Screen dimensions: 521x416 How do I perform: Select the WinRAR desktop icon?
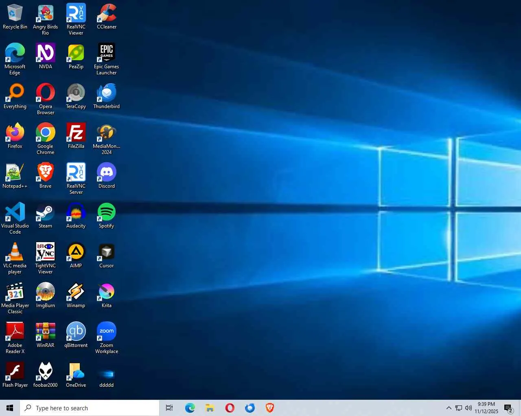[46, 335]
